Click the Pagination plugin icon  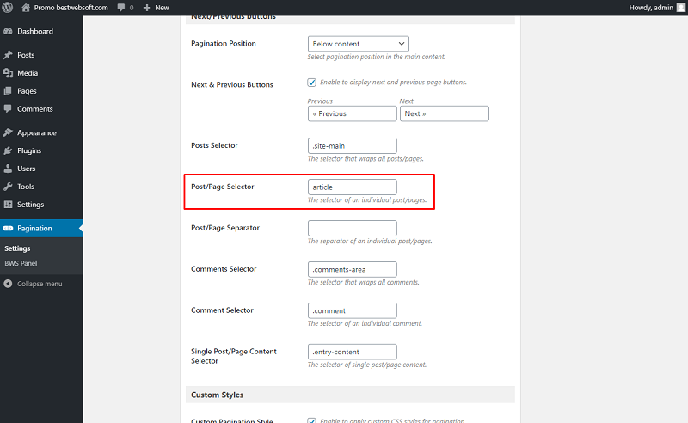(x=8, y=228)
